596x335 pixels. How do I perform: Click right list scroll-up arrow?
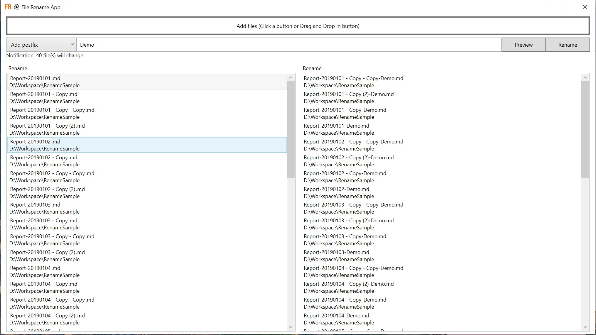pyautogui.click(x=585, y=78)
